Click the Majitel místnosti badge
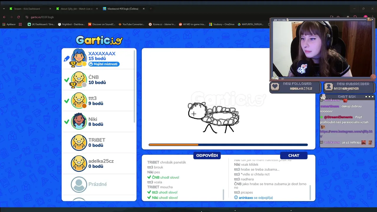 [x=104, y=64]
